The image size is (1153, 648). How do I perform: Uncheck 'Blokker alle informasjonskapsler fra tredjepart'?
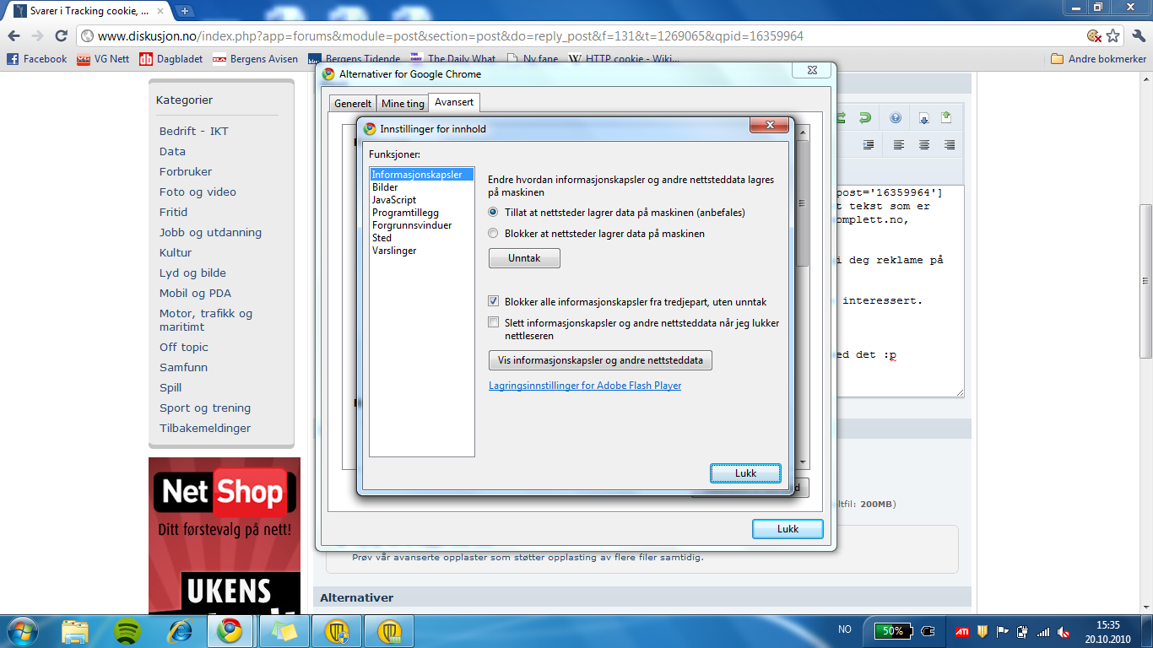[493, 301]
